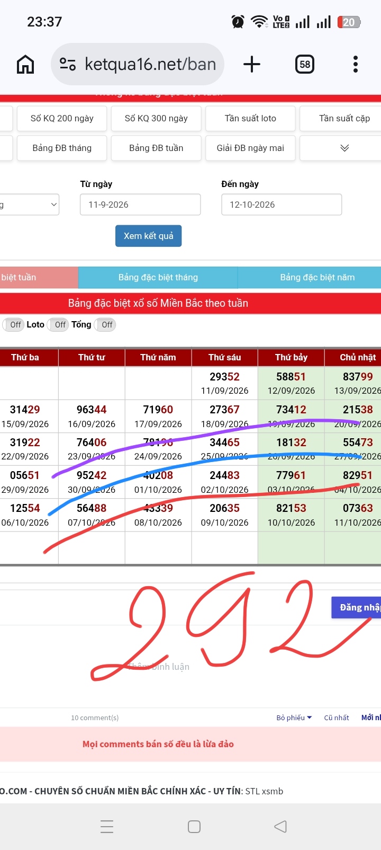Click the Đăng nhập button
This screenshot has width=381, height=850.
click(356, 607)
